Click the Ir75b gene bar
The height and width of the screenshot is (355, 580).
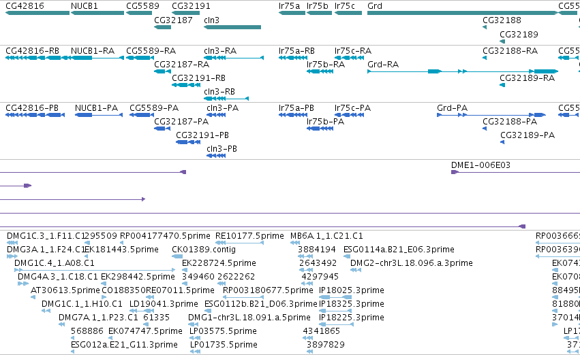tap(319, 13)
